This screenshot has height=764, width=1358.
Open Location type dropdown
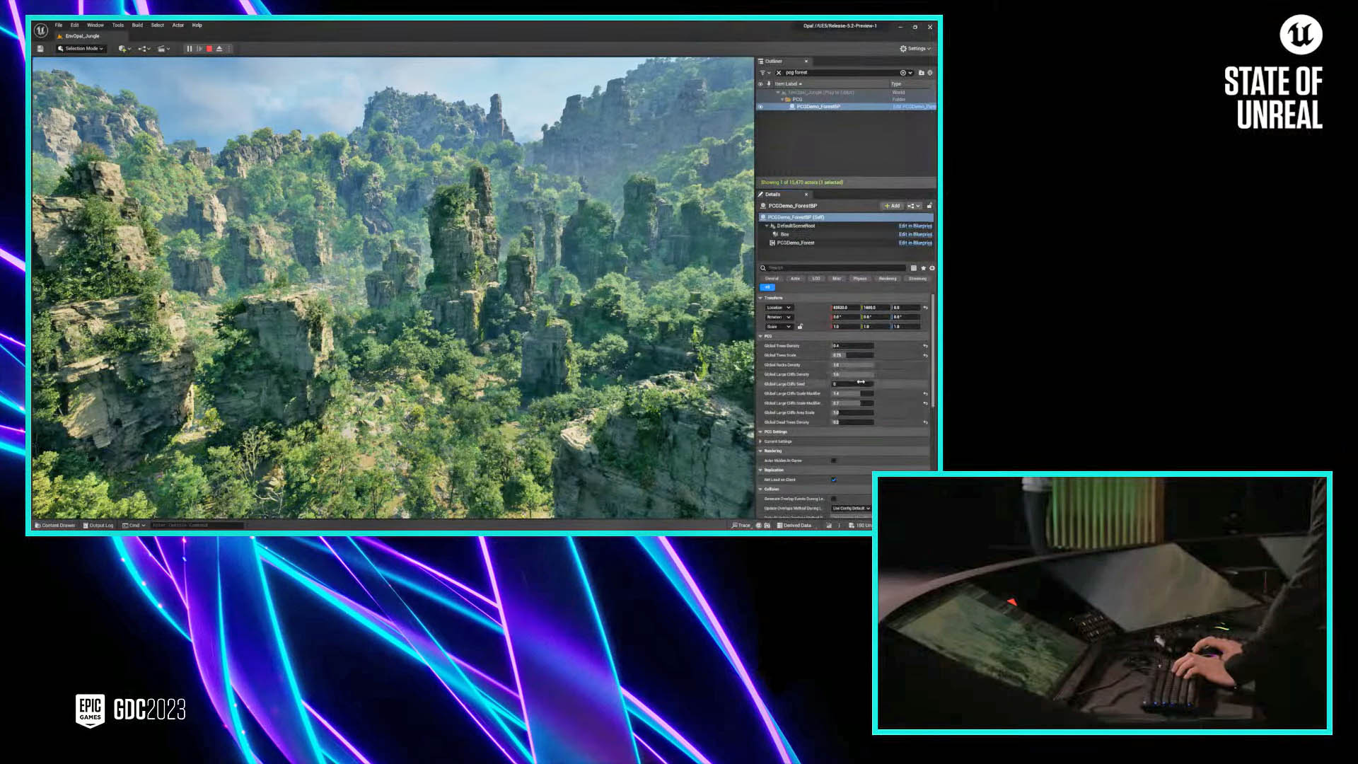(x=779, y=308)
